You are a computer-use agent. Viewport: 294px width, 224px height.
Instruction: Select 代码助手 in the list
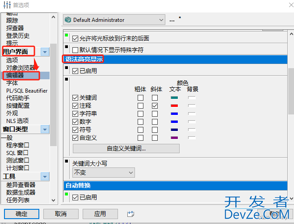[x=18, y=98]
